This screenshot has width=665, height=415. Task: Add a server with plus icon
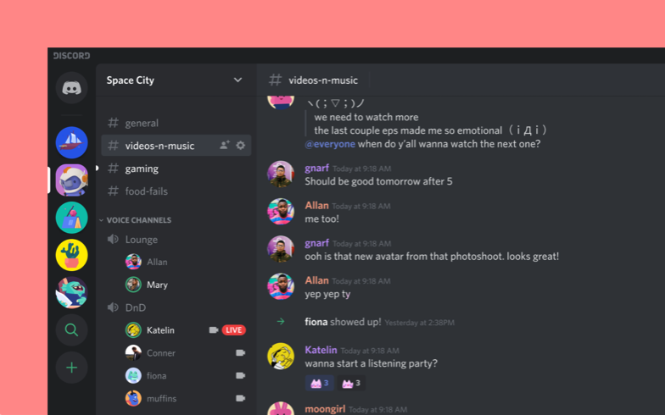71,368
